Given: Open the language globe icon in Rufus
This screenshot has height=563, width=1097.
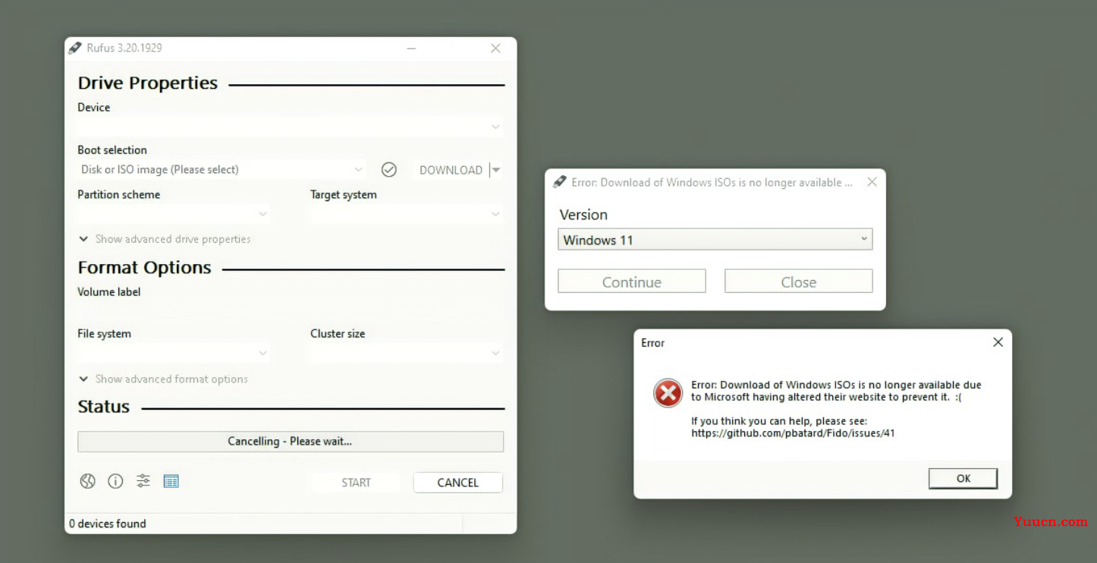Looking at the screenshot, I should click(88, 481).
